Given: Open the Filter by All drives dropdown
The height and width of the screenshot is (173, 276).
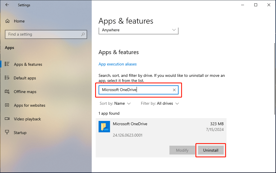Looking at the screenshot, I should click(160, 103).
